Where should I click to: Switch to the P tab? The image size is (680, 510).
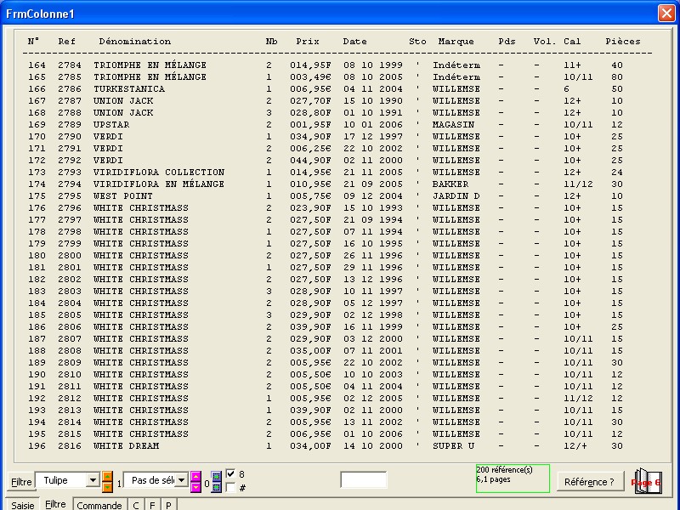[x=168, y=505]
